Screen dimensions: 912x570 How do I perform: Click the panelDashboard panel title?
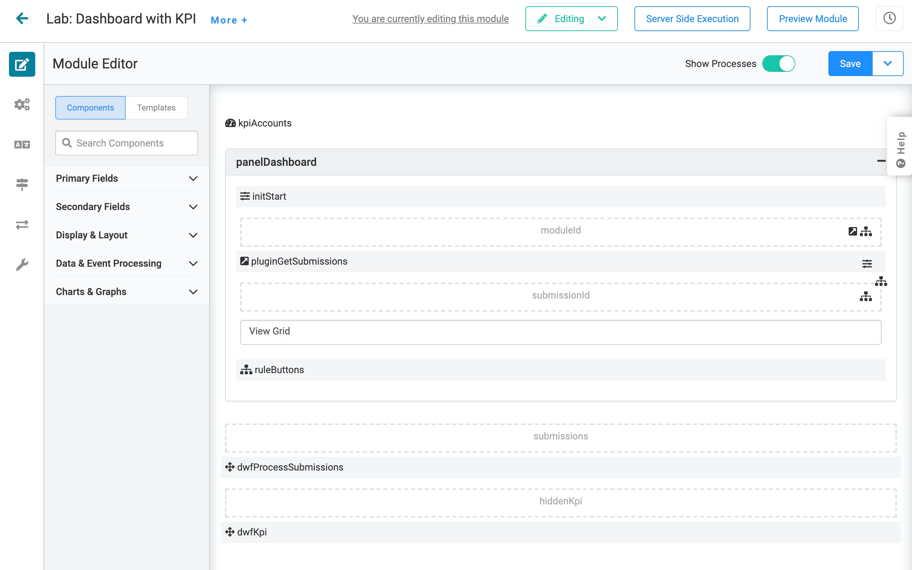point(276,162)
